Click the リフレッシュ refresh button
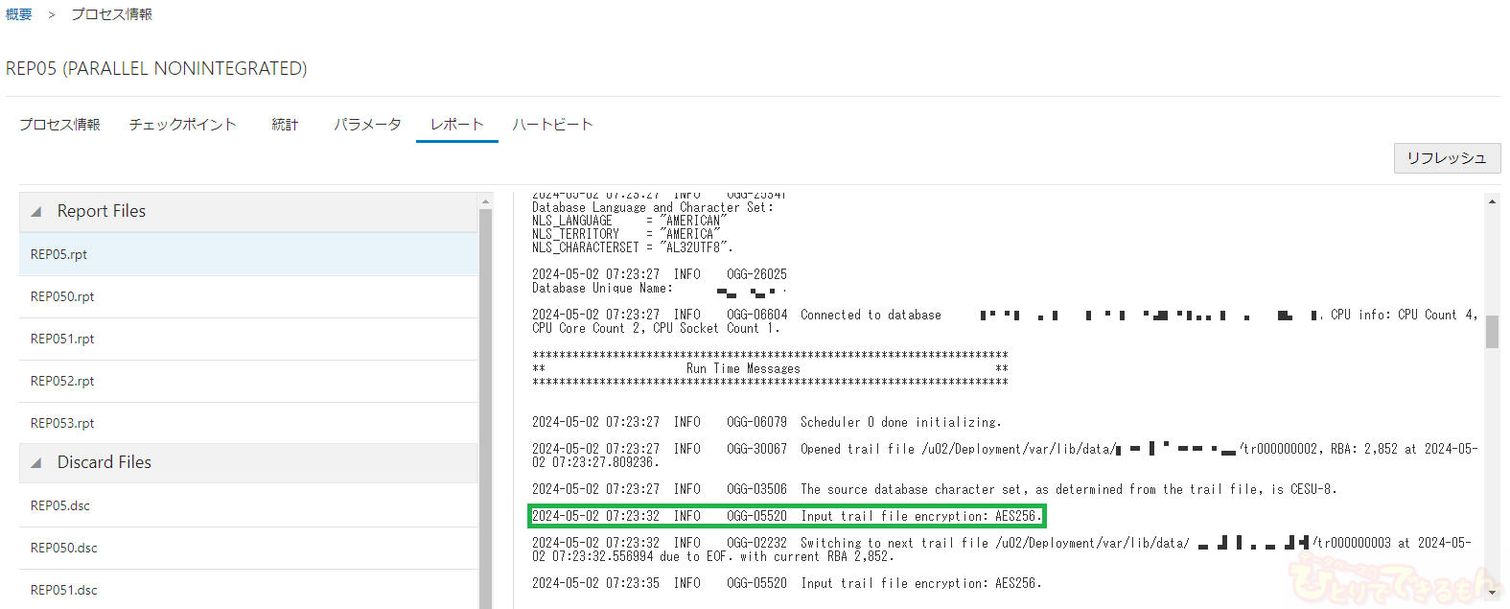 (1446, 158)
